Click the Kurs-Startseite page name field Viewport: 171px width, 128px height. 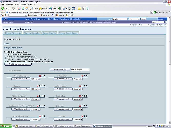click(x=80, y=70)
